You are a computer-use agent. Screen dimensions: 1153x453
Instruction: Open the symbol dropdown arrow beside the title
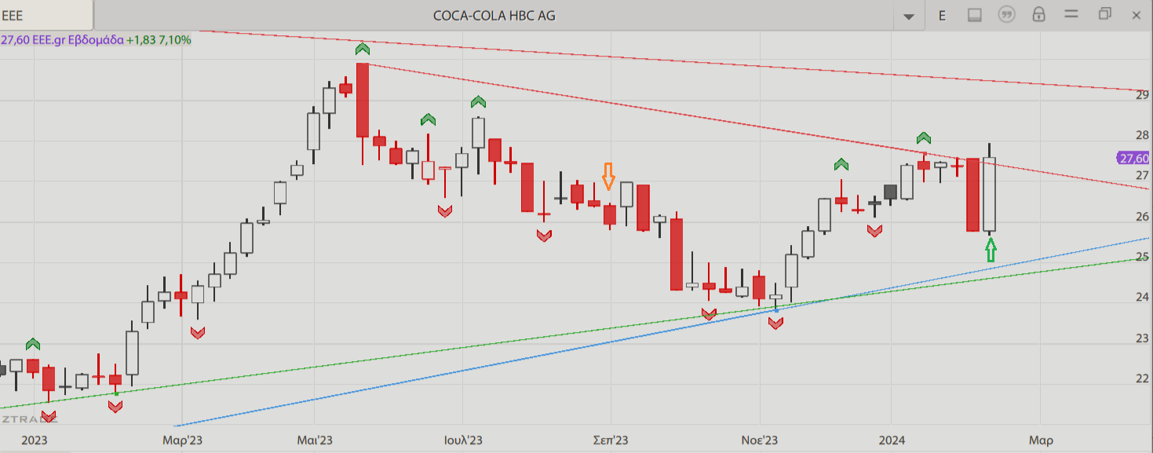click(909, 16)
